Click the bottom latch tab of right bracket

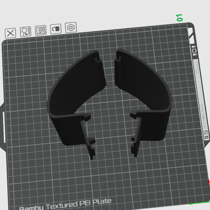click(x=134, y=150)
